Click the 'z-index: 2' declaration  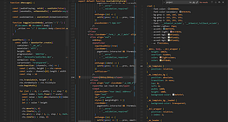pos(158,115)
